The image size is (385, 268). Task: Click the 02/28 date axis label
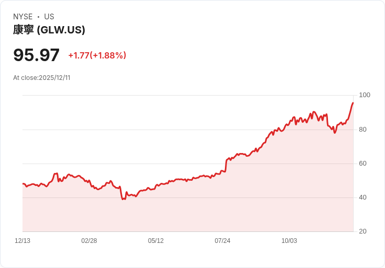click(x=89, y=241)
